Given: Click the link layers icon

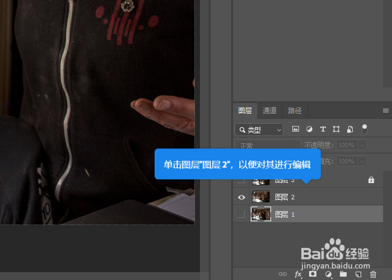Looking at the screenshot, I should pyautogui.click(x=282, y=274).
